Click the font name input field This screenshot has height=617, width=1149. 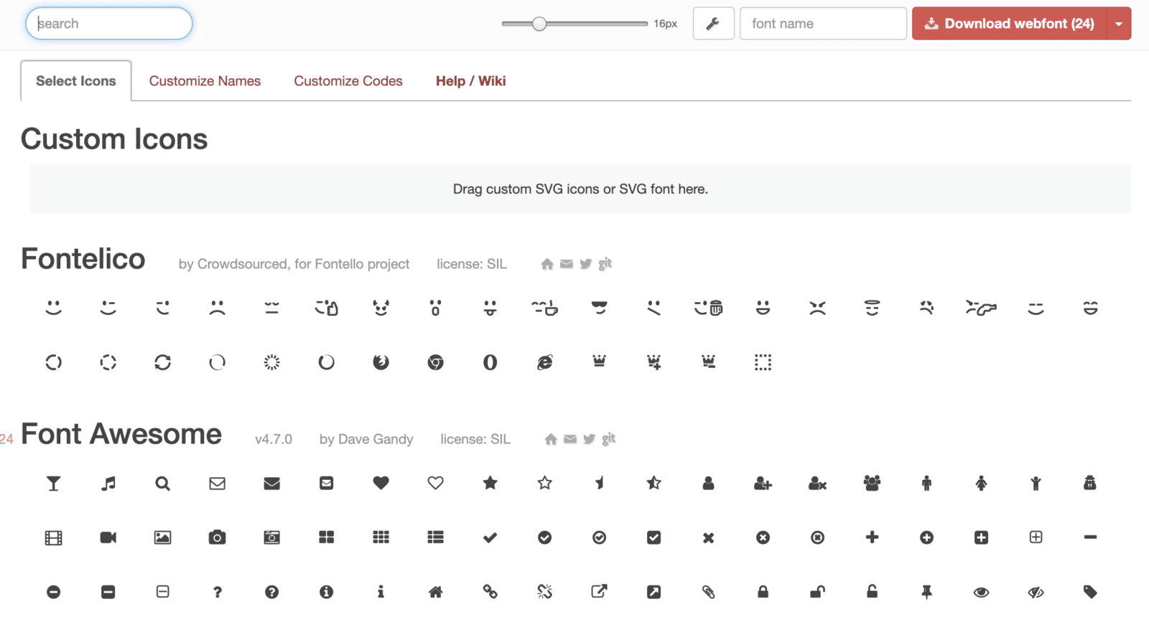click(823, 24)
